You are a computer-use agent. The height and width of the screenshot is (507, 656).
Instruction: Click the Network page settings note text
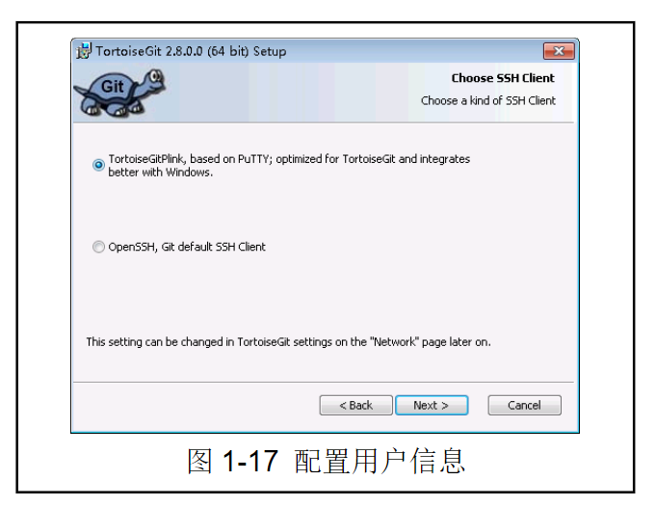[x=288, y=342]
